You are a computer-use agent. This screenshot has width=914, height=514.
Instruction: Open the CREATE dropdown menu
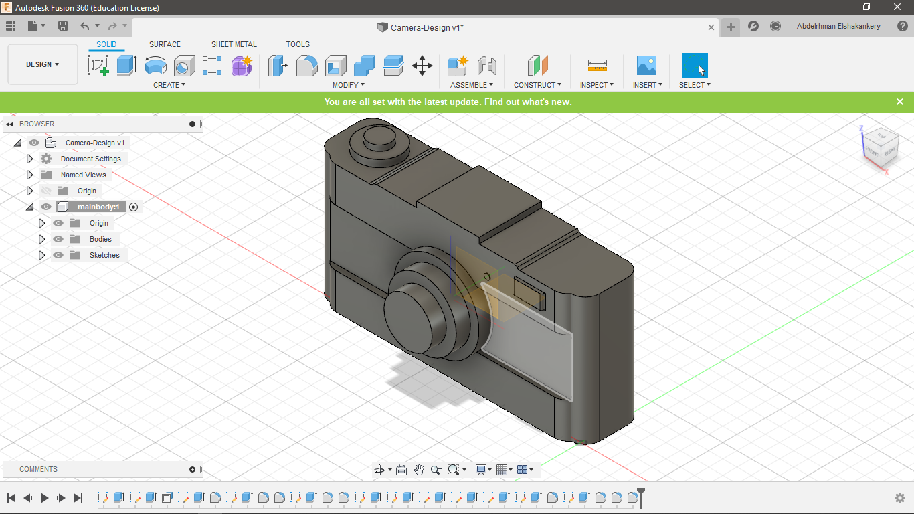(x=169, y=85)
